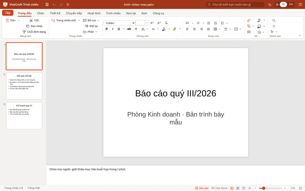Screen dimensions: 305x191
Task: Justify the paragraph text
Action: point(208,29)
